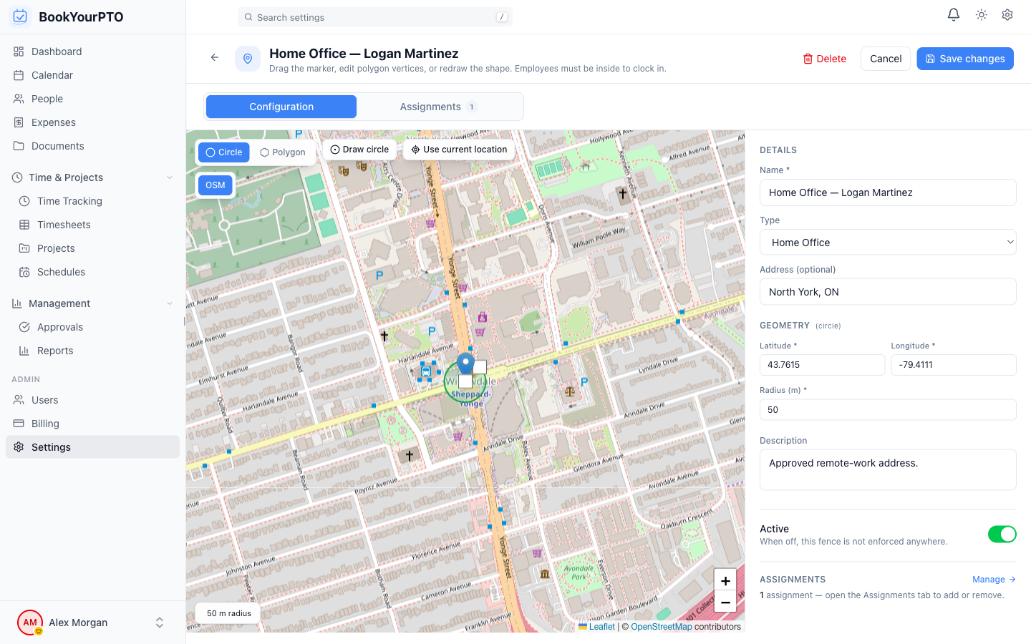
Task: Toggle light theme sun icon
Action: 982,14
